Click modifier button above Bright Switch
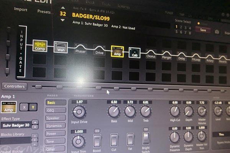Screen dimensions: 230x153 point(146,129)
